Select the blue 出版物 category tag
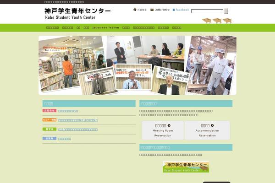This screenshot has width=275, height=183. tap(49, 138)
